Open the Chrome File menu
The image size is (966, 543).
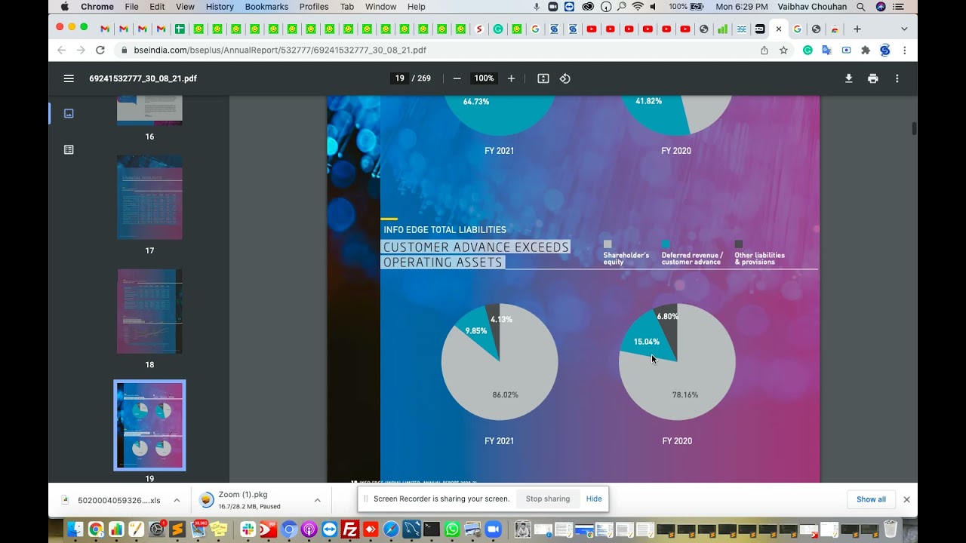point(131,7)
